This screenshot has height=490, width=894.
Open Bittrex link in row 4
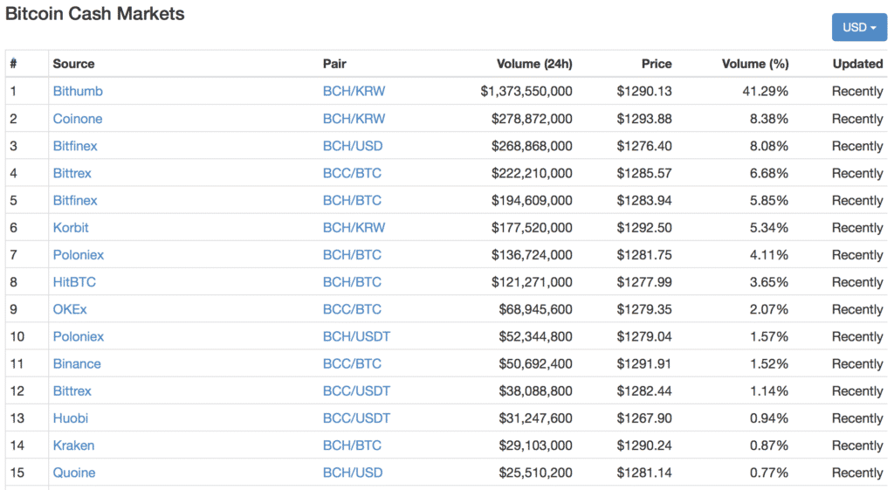click(72, 174)
